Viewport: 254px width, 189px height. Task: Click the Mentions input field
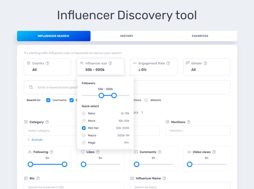tap(198, 131)
